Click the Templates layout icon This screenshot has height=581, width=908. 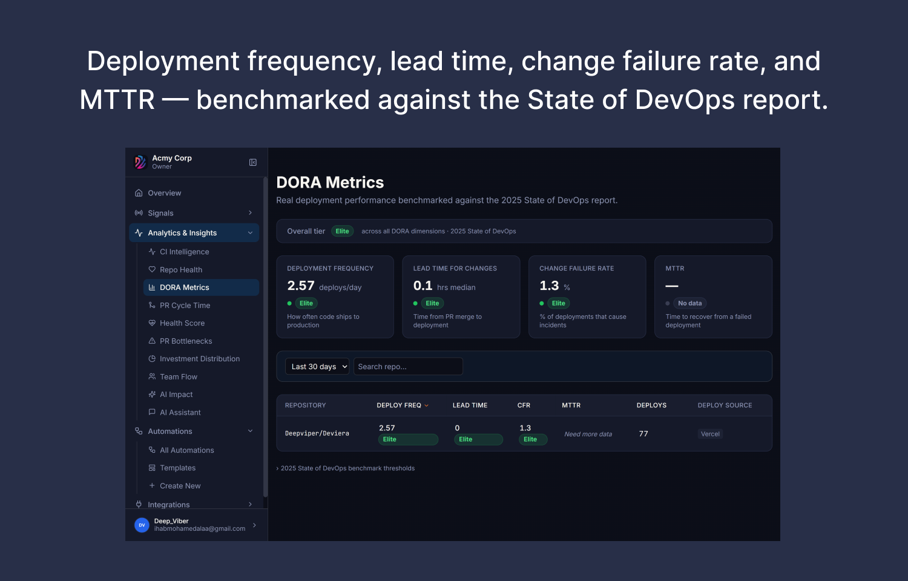coord(152,468)
